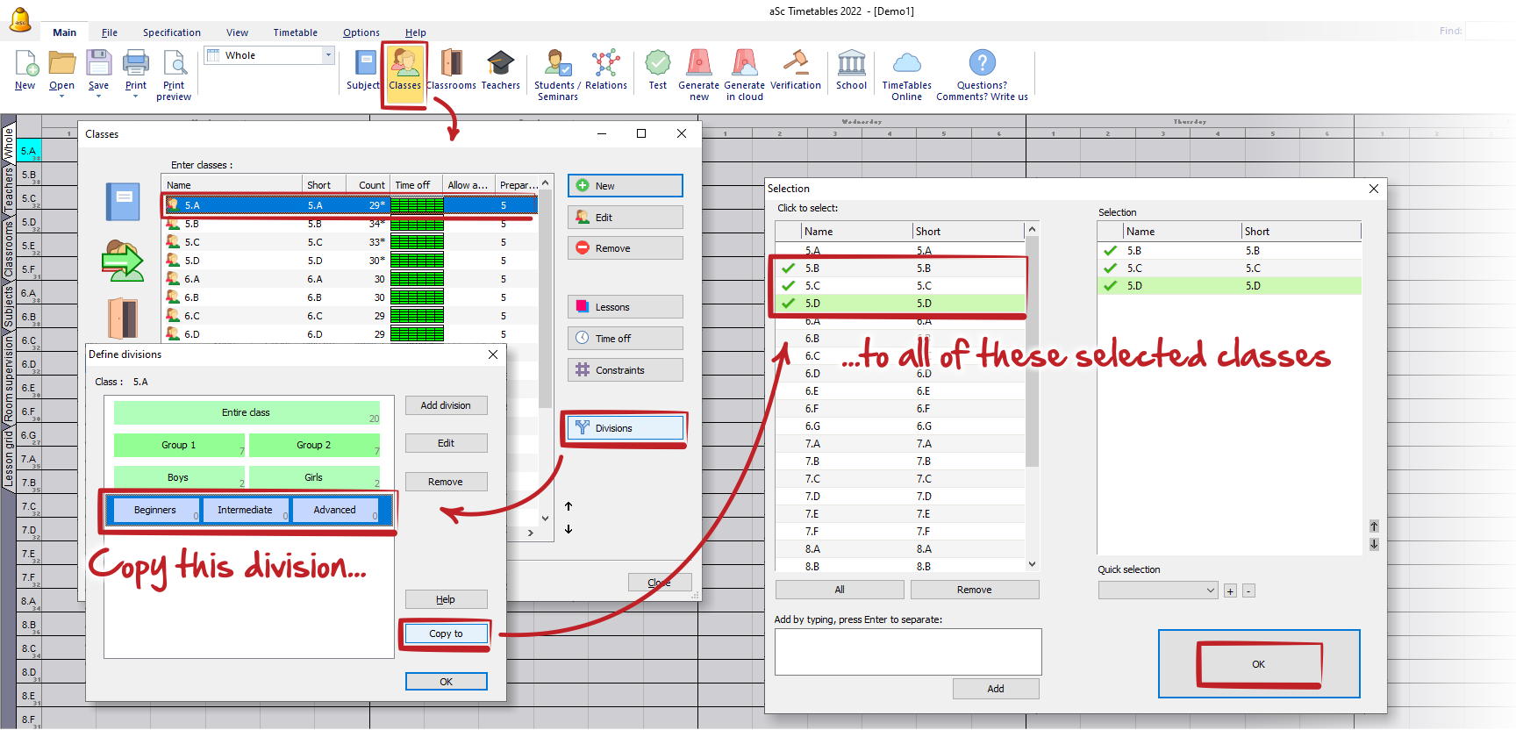
Task: Open the Subjects toolbar icon
Action: pos(363,69)
